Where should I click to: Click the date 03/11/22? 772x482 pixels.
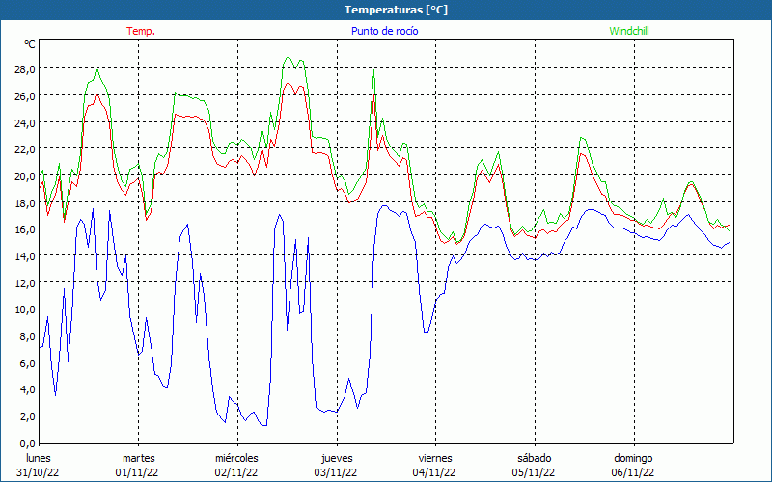[336, 472]
